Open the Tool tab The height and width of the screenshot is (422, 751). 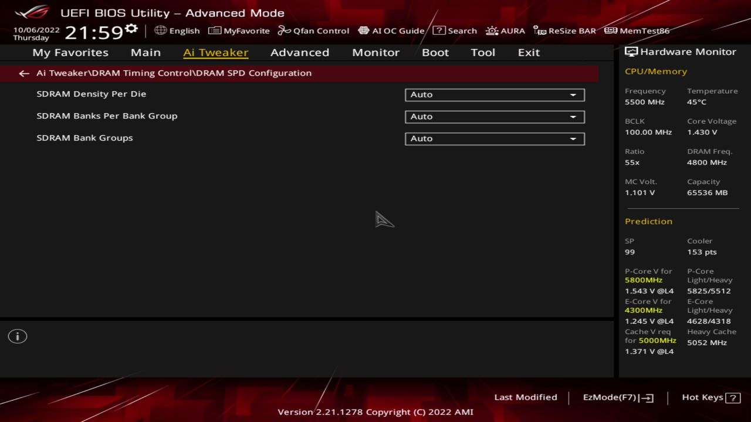coord(483,52)
